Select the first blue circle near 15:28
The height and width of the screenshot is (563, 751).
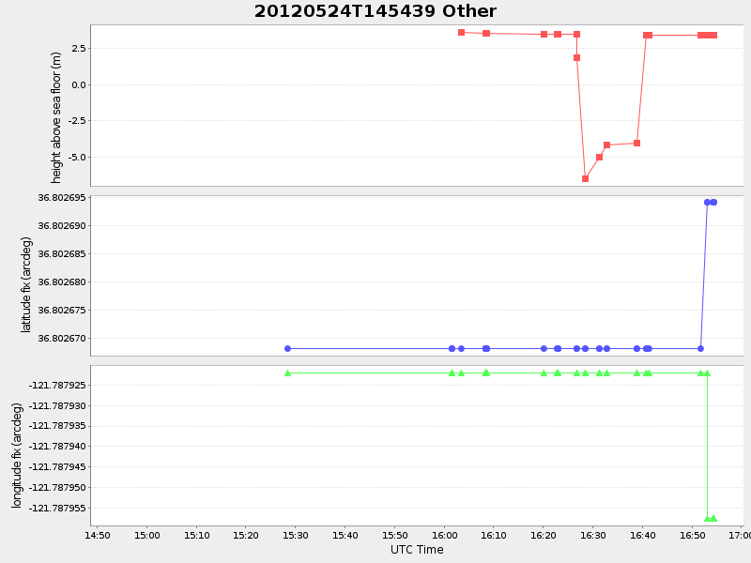(286, 347)
